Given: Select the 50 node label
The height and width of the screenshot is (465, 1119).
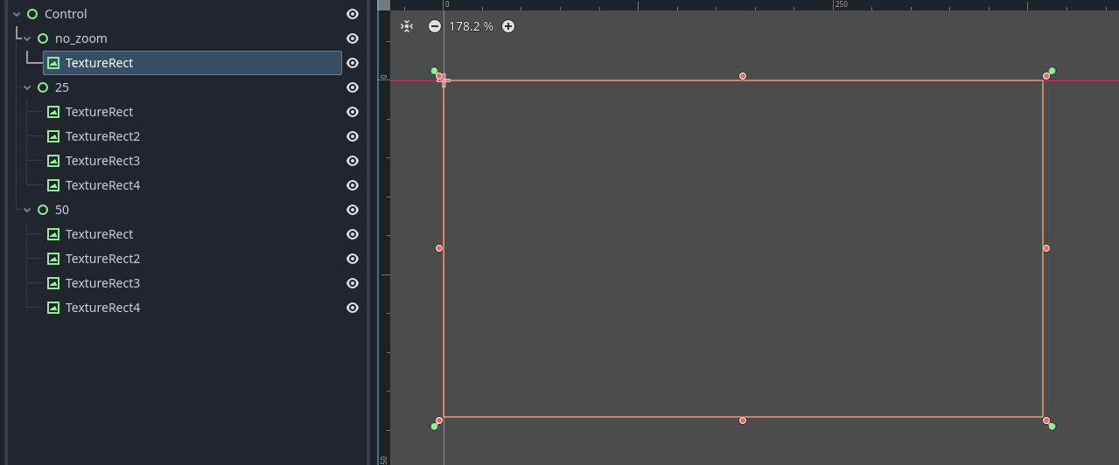Looking at the screenshot, I should pos(62,210).
